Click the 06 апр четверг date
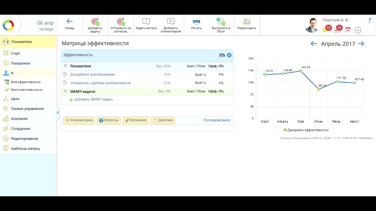 coord(45,26)
